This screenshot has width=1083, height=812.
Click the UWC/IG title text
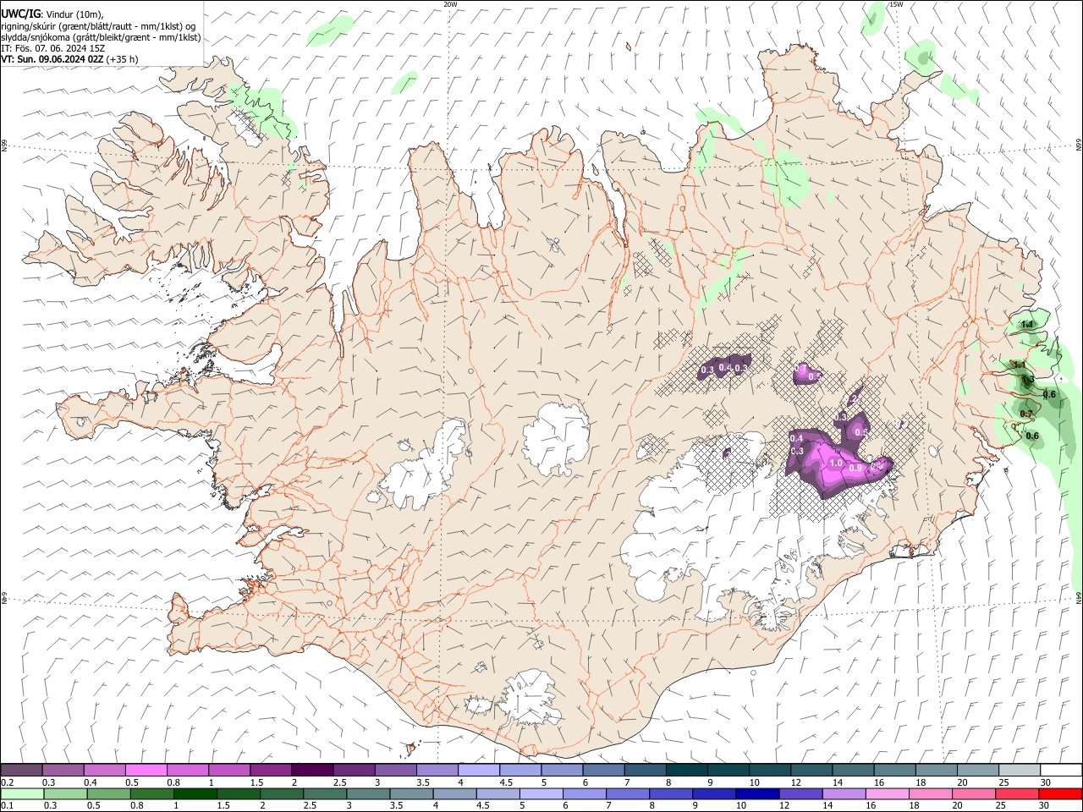tap(20, 14)
